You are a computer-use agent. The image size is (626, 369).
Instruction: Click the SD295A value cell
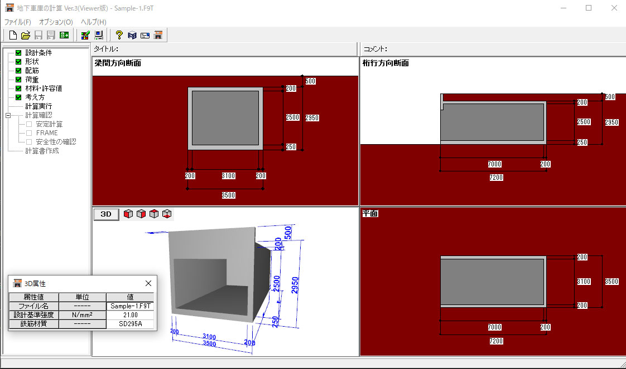pyautogui.click(x=129, y=323)
